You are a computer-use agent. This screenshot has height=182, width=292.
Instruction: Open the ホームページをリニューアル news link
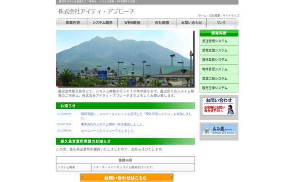click(x=108, y=131)
